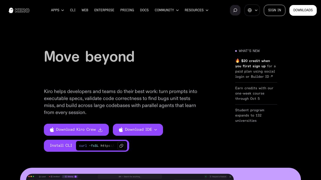Click the What's New heading
The image size is (321, 180).
coord(249,51)
